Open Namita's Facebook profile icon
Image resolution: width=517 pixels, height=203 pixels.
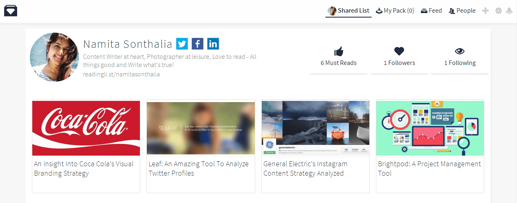click(198, 44)
